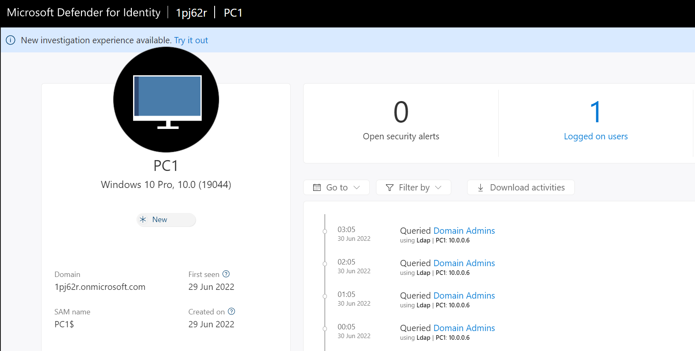Click the PC1 computer avatar image

pyautogui.click(x=166, y=99)
